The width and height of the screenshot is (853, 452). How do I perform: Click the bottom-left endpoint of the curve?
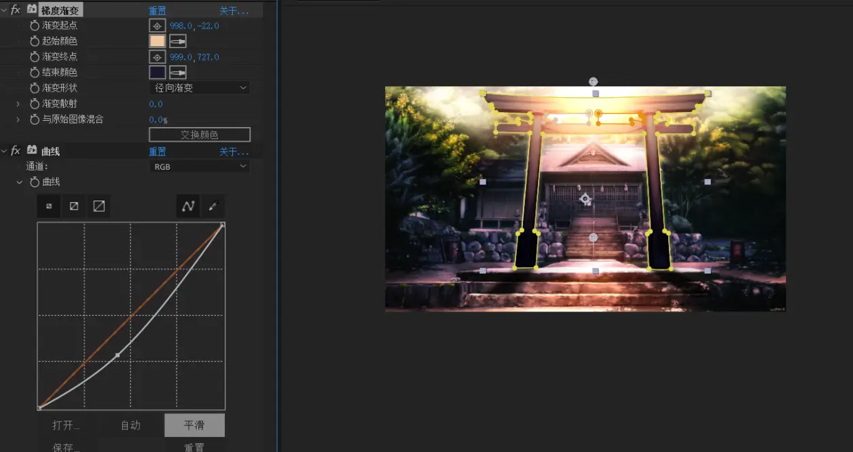[x=39, y=408]
